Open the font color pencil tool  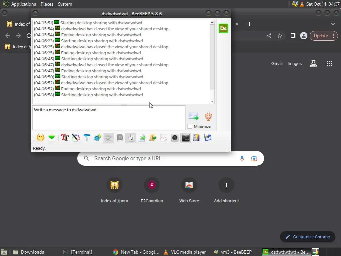pos(76,138)
